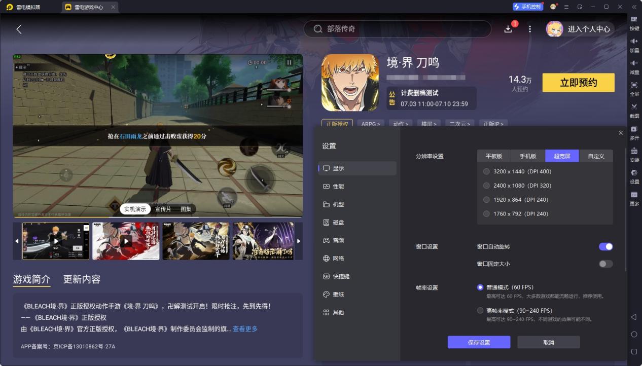
Task: Click the 取消 button
Action: click(x=549, y=342)
